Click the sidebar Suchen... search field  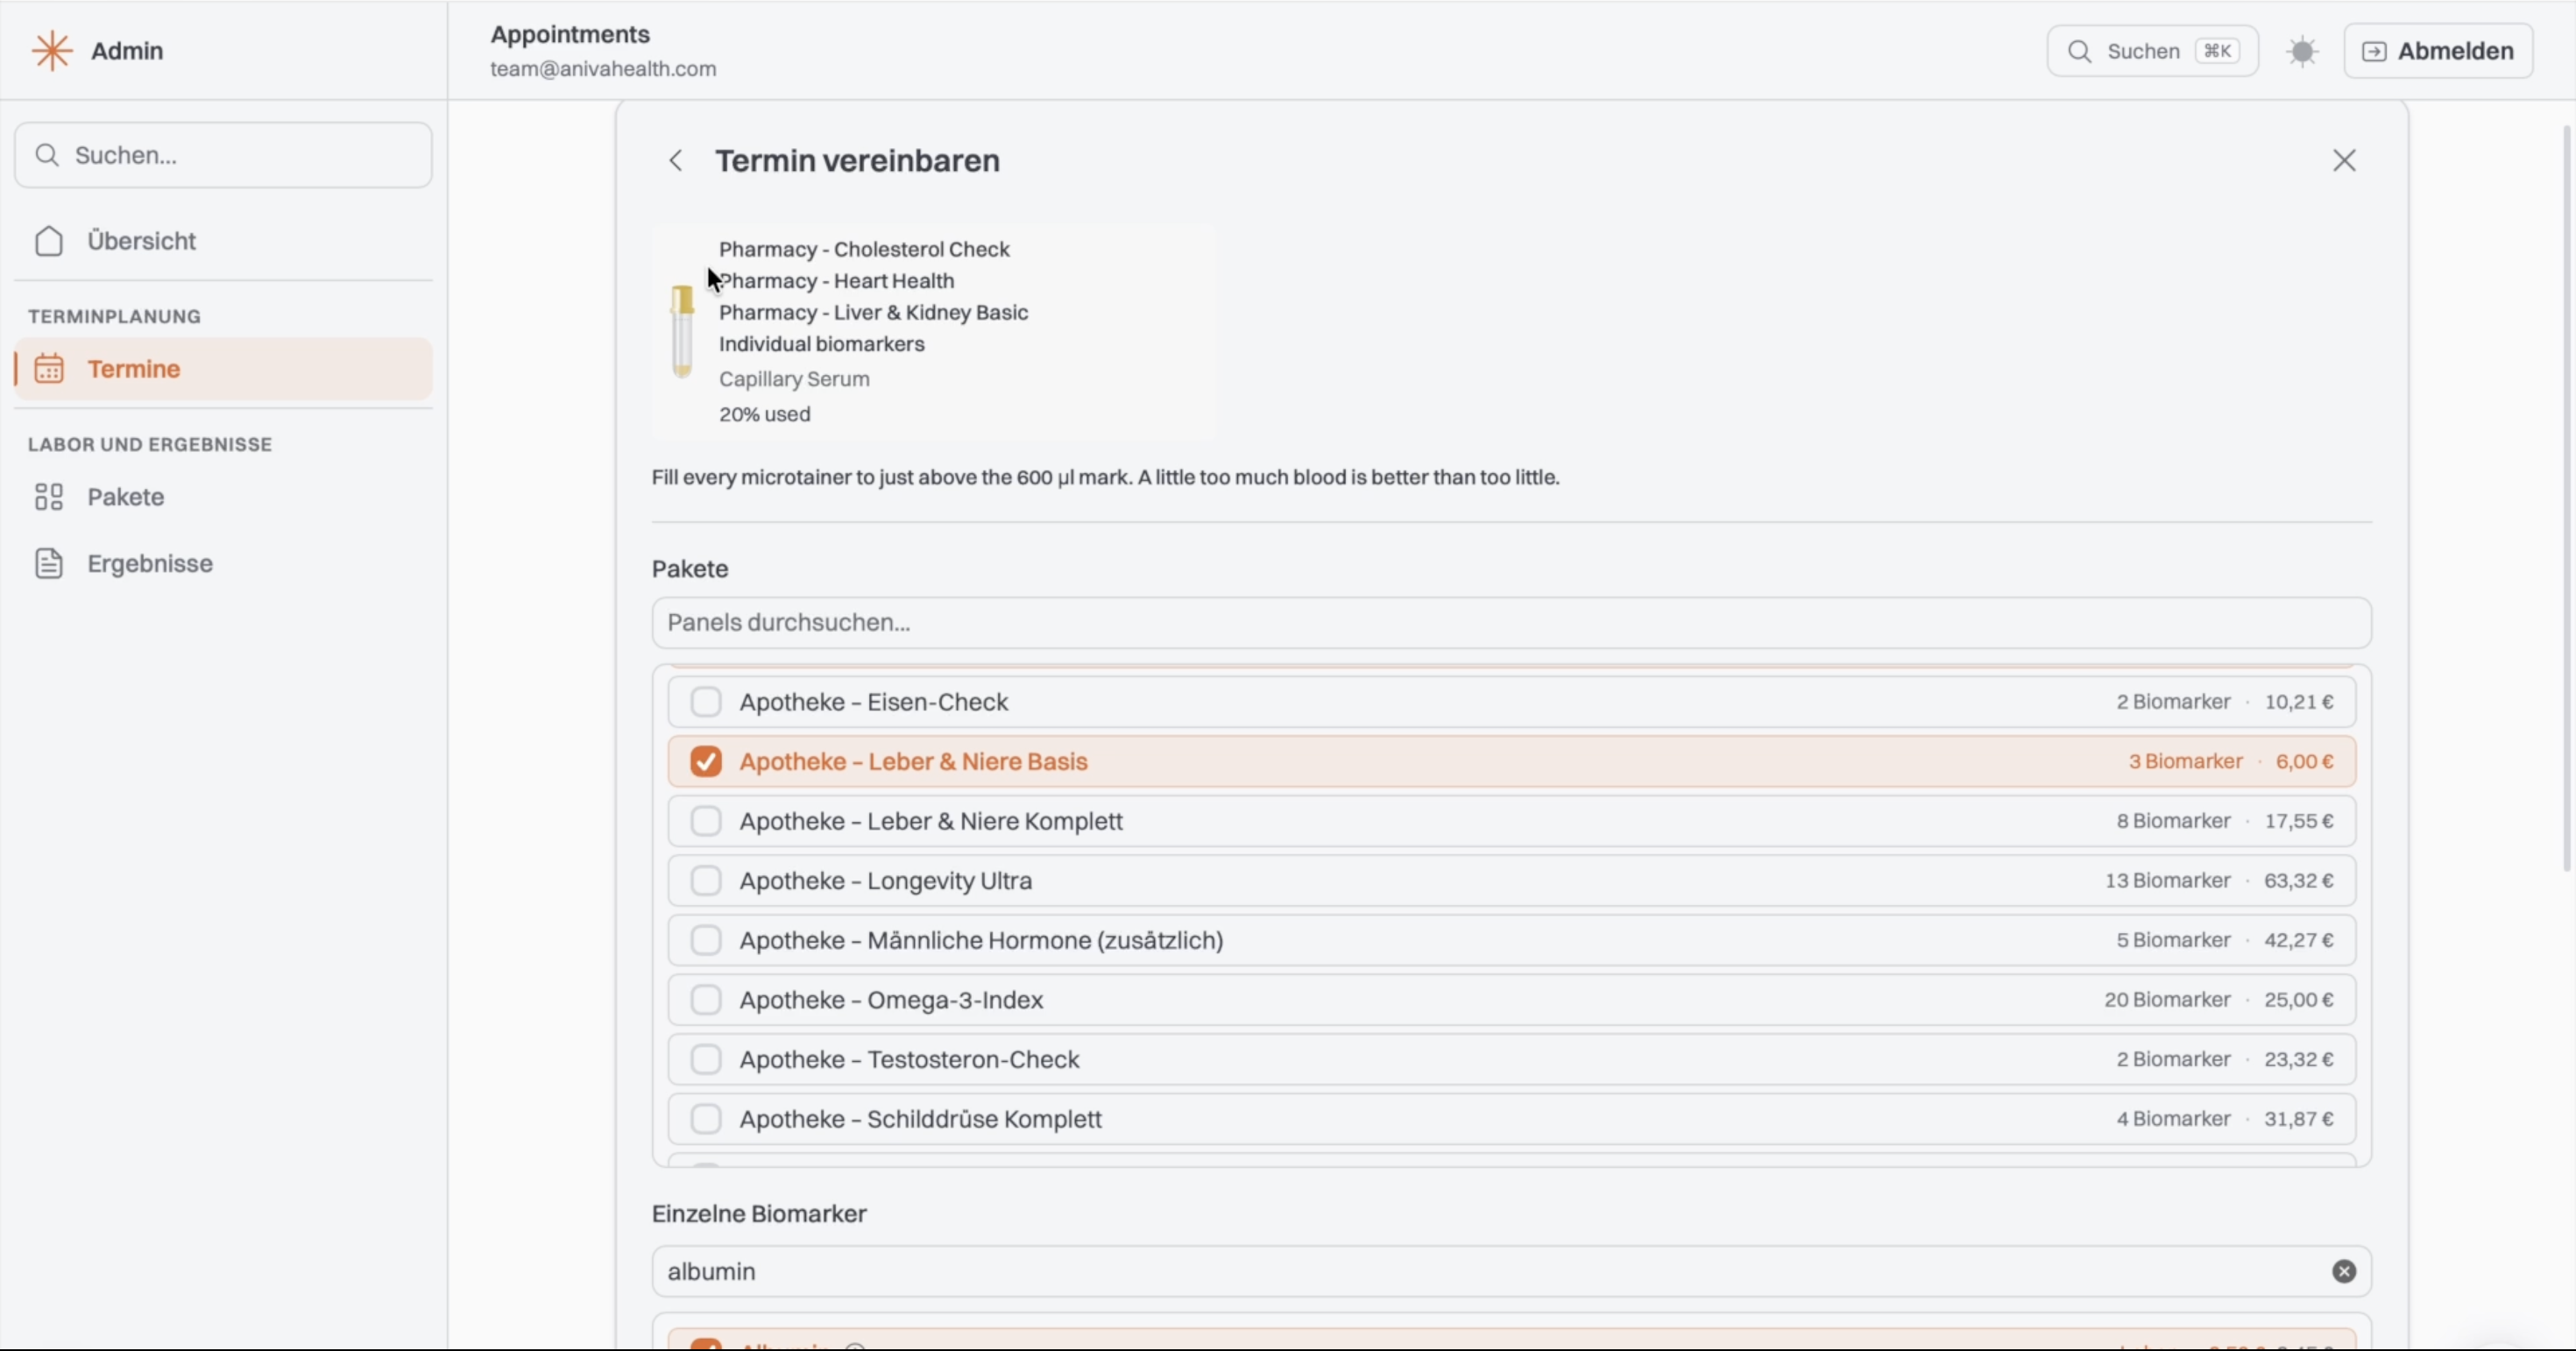click(x=223, y=155)
